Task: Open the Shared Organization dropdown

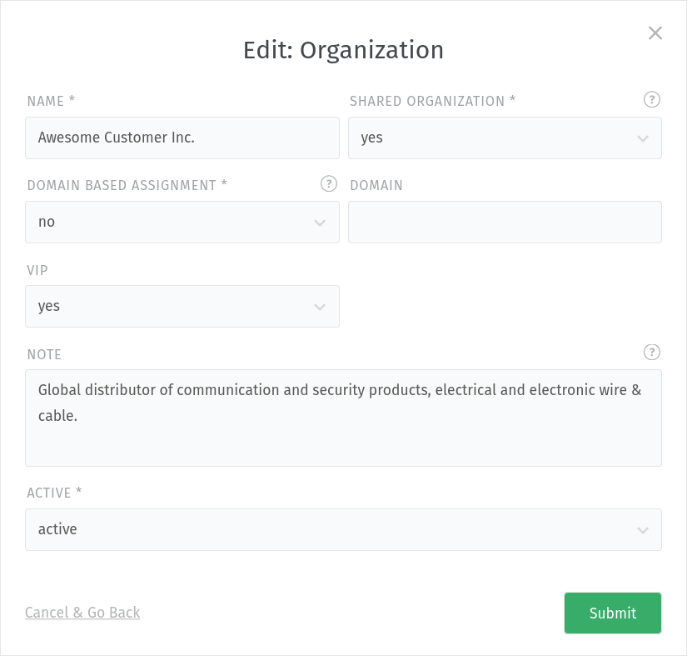Action: [505, 138]
